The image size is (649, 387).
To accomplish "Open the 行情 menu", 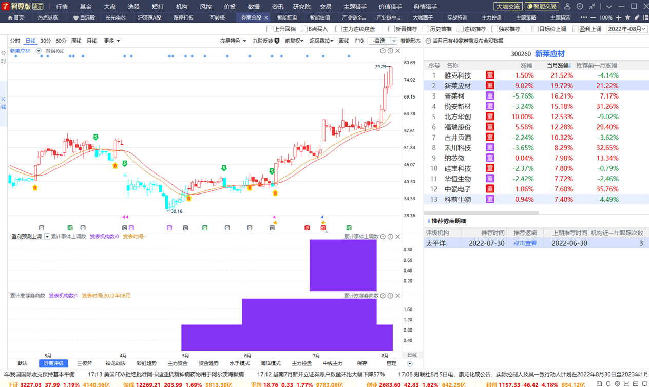I will 62,7.
